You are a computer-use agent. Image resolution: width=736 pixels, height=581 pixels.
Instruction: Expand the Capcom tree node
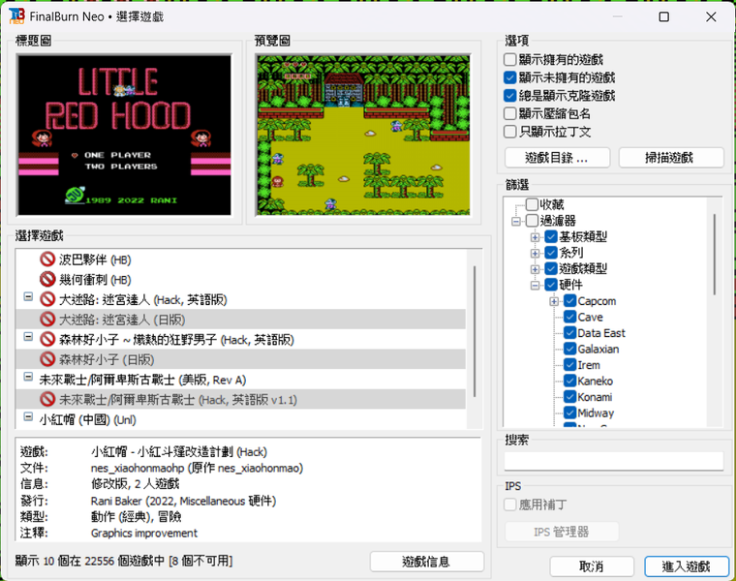(x=554, y=301)
